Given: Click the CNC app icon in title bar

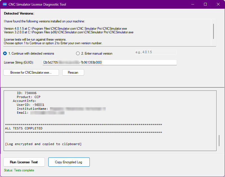Looking at the screenshot, I should [x=5, y=4].
